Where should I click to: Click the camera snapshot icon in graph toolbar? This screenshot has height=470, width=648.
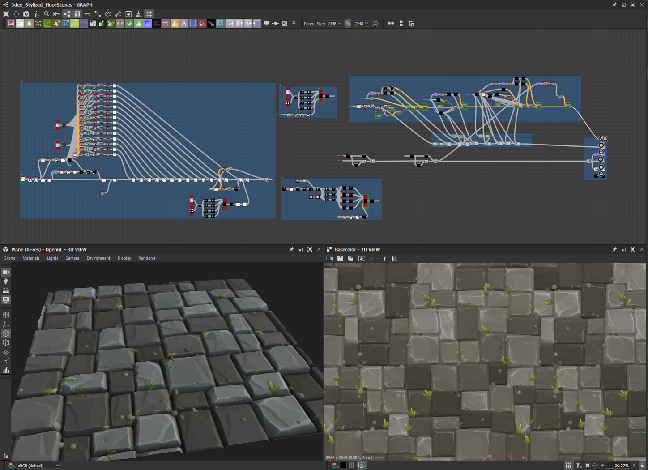26,14
